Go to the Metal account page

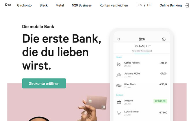click(60, 5)
